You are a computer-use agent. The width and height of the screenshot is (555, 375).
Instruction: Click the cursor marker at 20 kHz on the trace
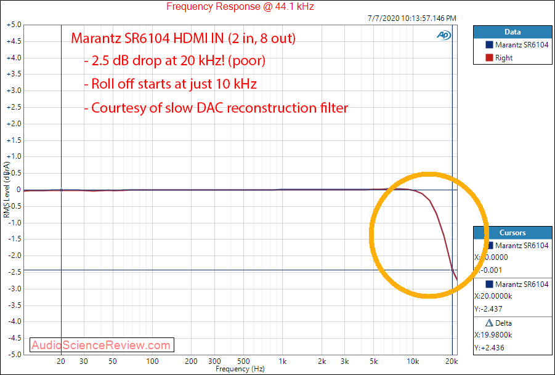click(452, 270)
